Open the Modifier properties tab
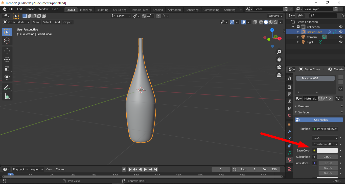 point(289,132)
